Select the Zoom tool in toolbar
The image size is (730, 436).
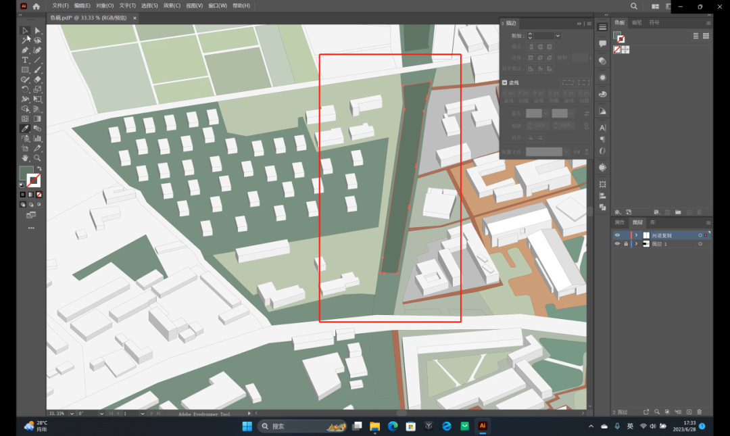[x=37, y=158]
